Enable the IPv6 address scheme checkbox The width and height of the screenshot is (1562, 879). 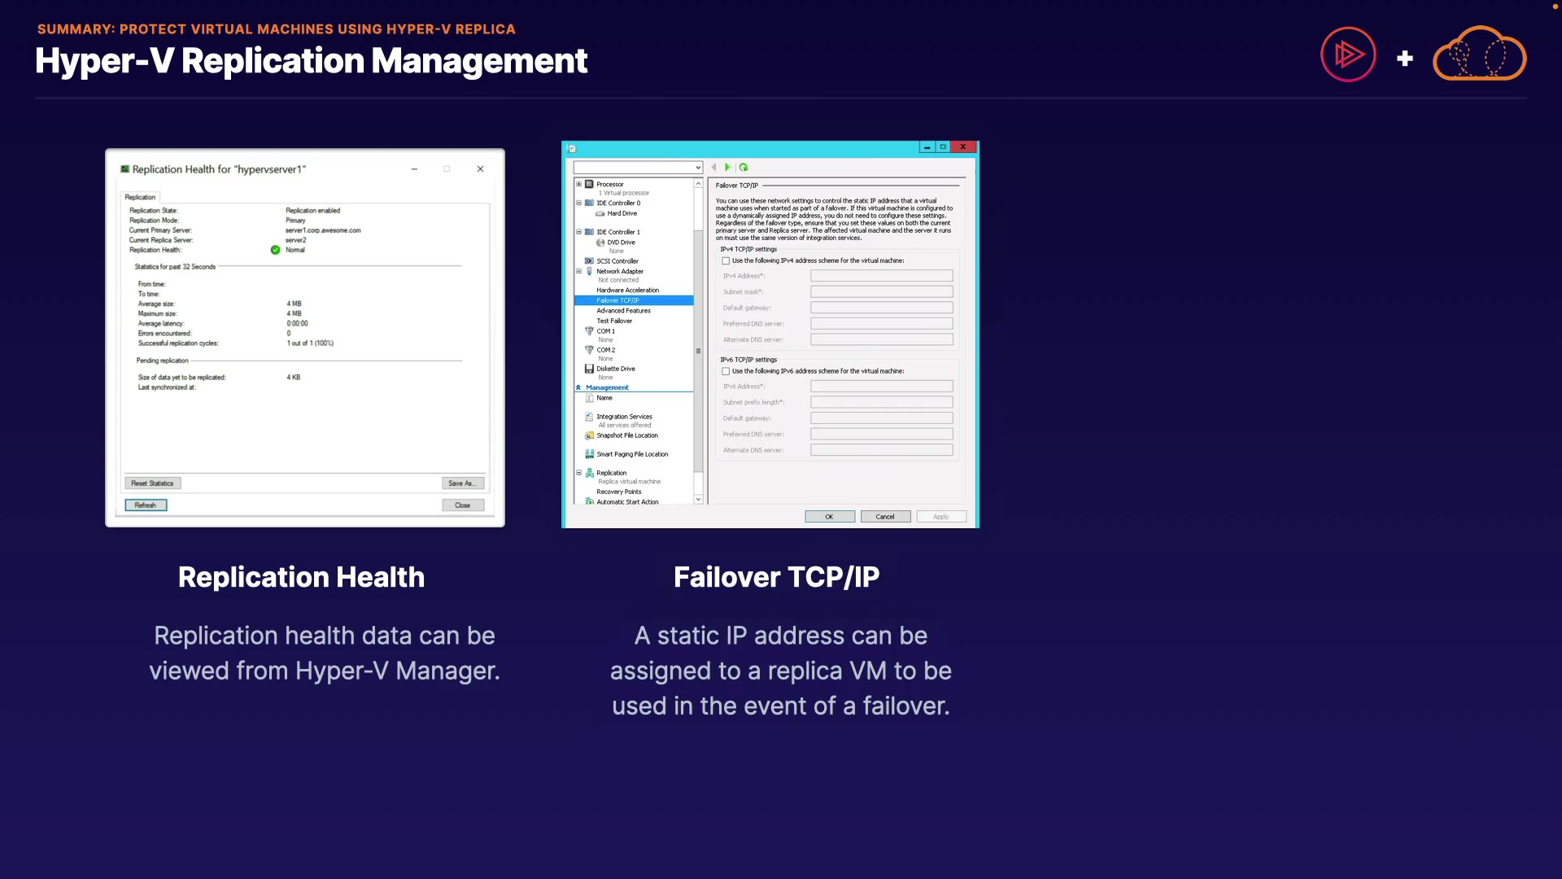(x=726, y=372)
